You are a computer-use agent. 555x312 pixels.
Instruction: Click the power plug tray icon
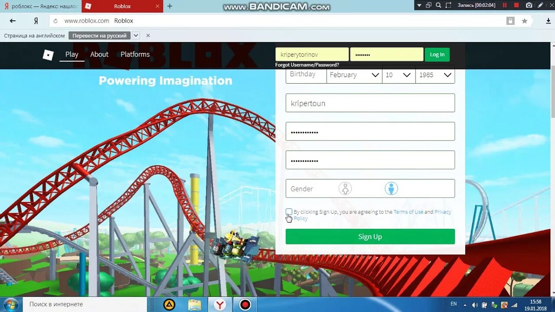pos(484,305)
